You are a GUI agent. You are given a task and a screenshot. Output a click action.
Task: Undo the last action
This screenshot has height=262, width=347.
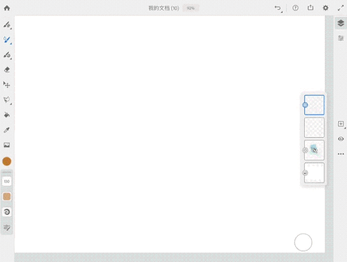[277, 8]
